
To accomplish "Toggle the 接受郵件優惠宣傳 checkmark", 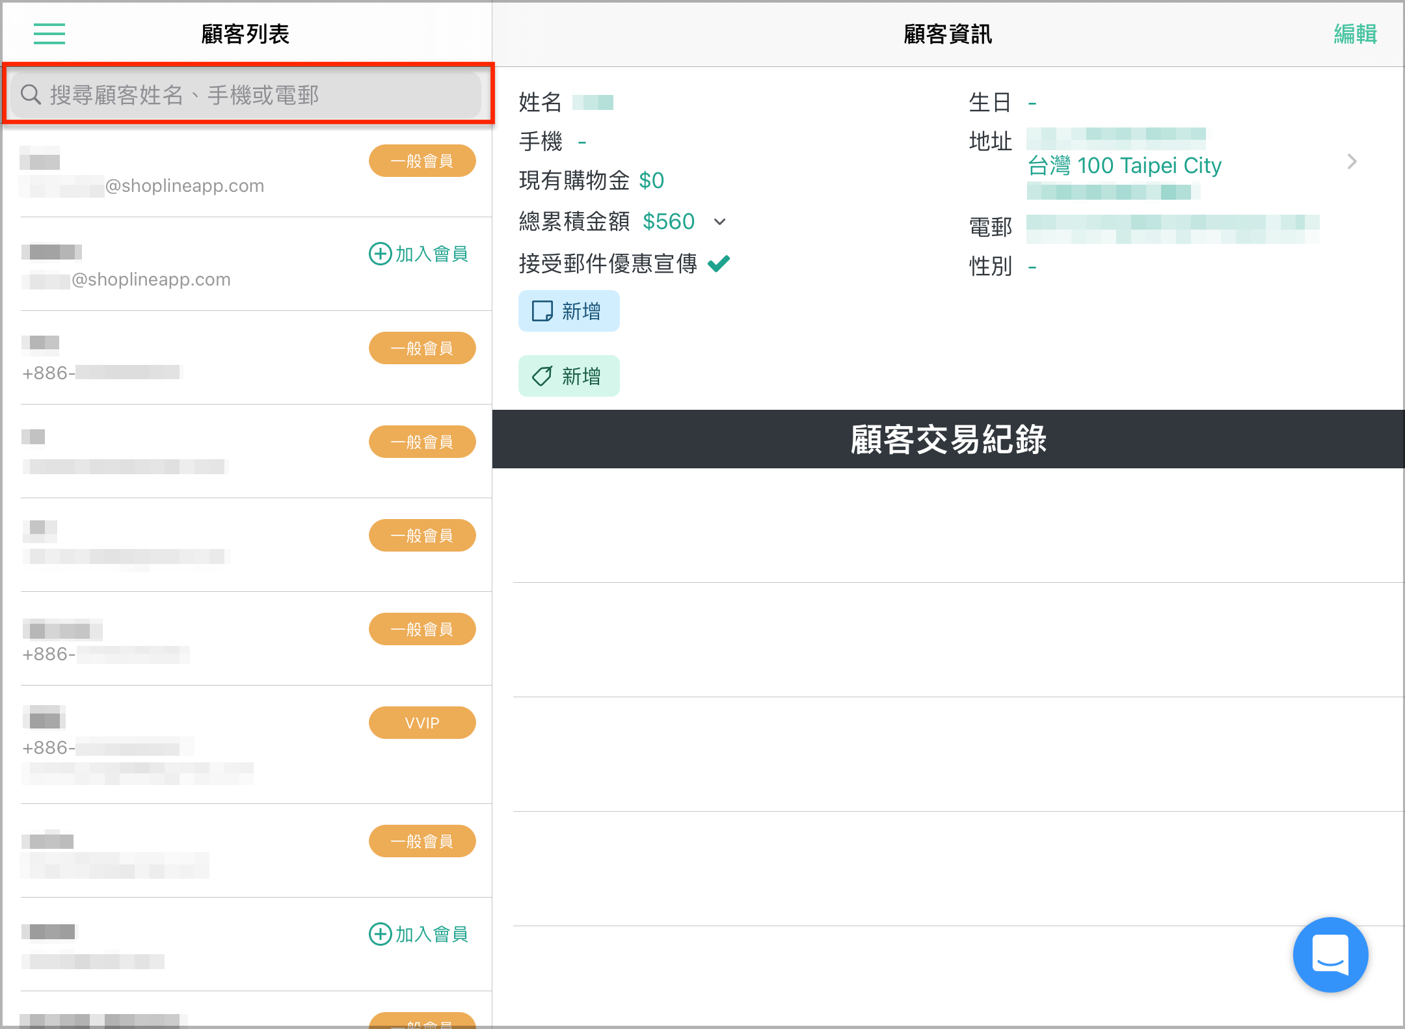I will (x=719, y=263).
